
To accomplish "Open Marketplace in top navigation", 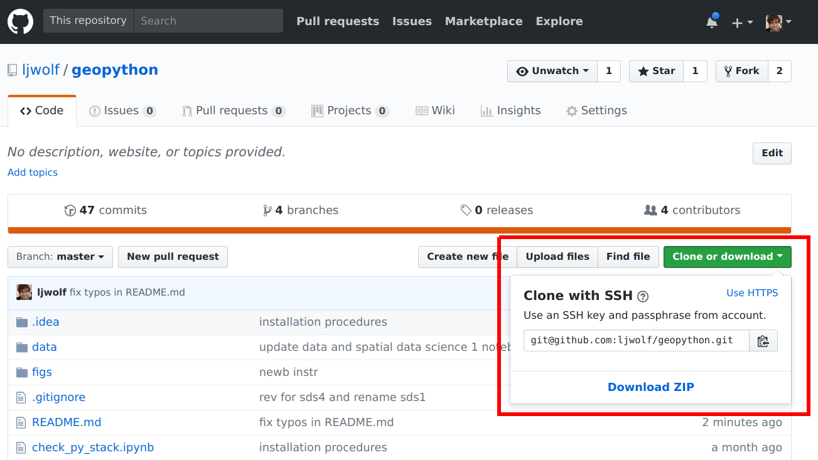I will (483, 21).
